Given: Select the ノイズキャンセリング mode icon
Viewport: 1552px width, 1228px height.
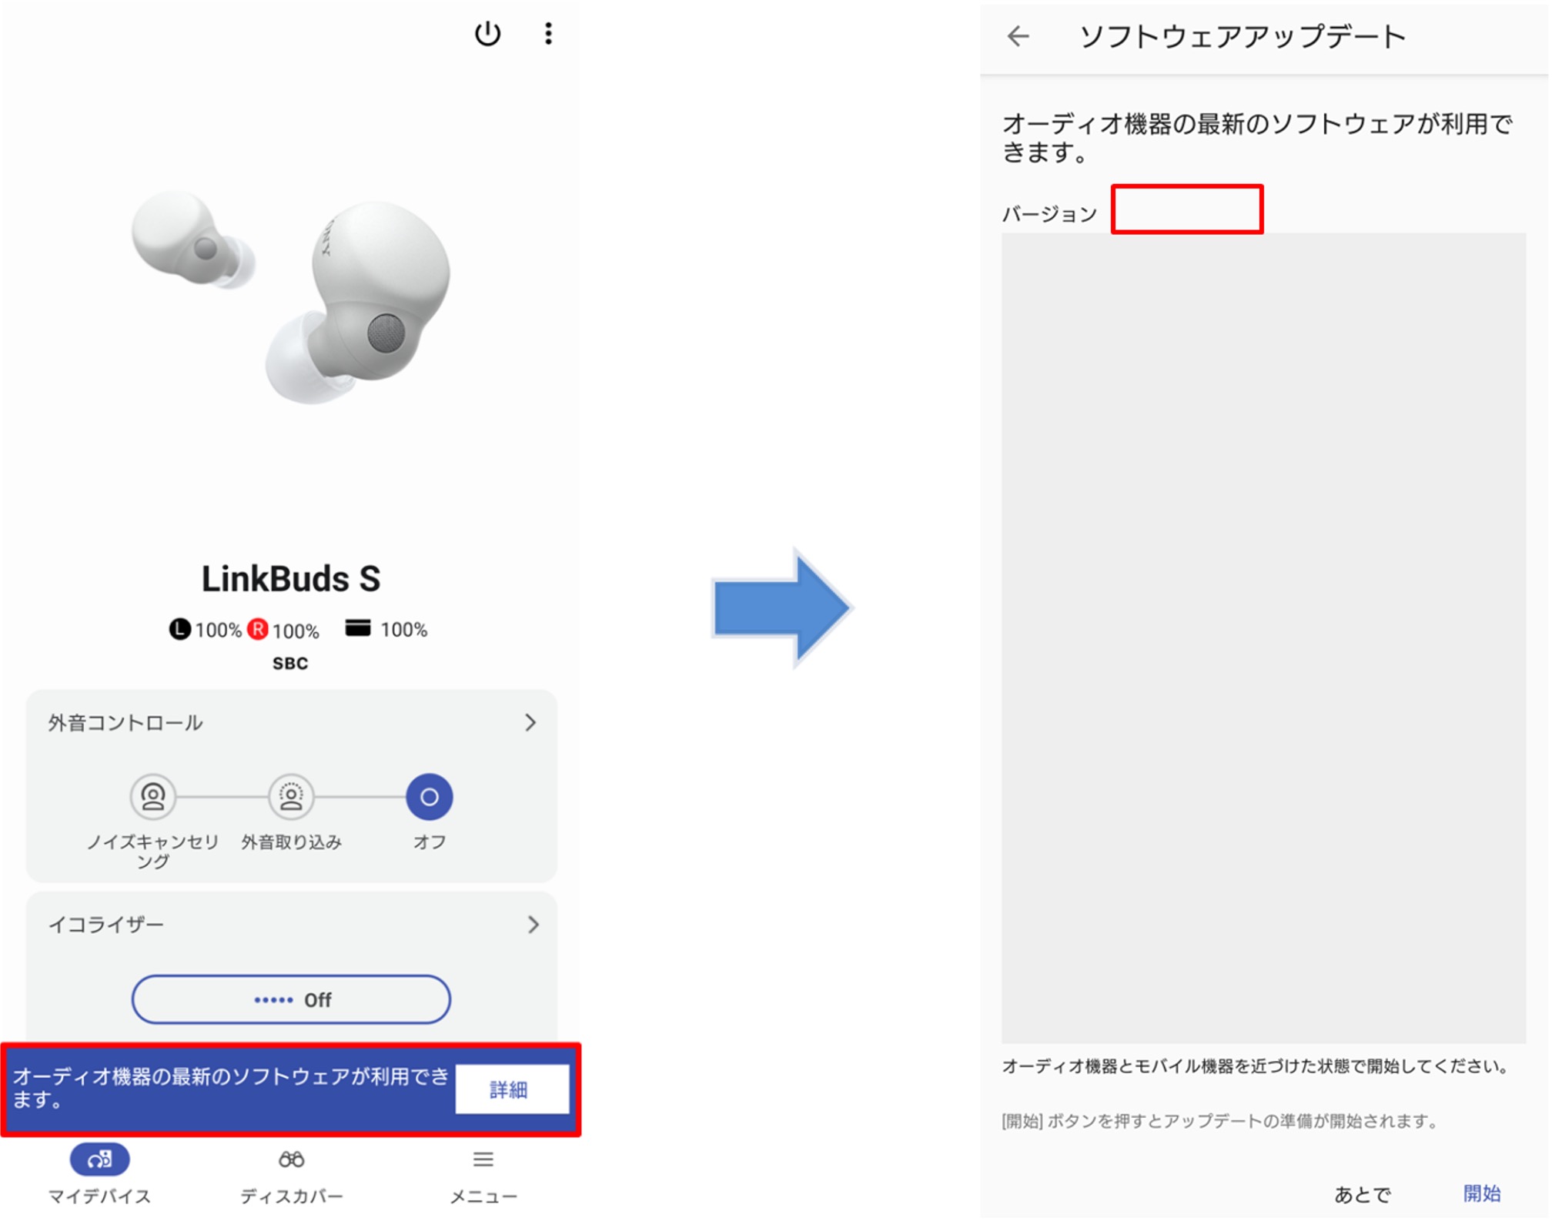Looking at the screenshot, I should (x=153, y=796).
